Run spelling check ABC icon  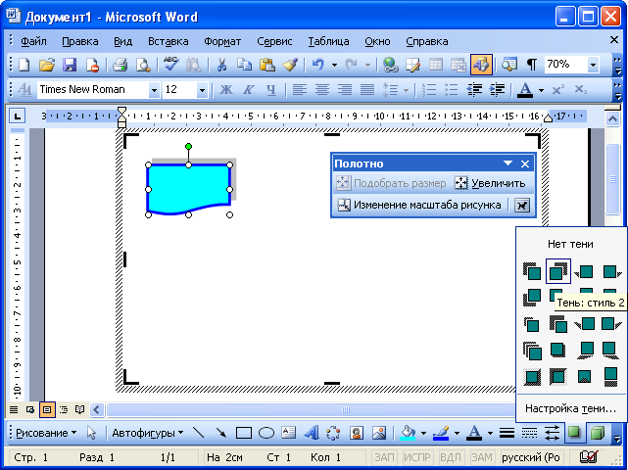click(171, 65)
